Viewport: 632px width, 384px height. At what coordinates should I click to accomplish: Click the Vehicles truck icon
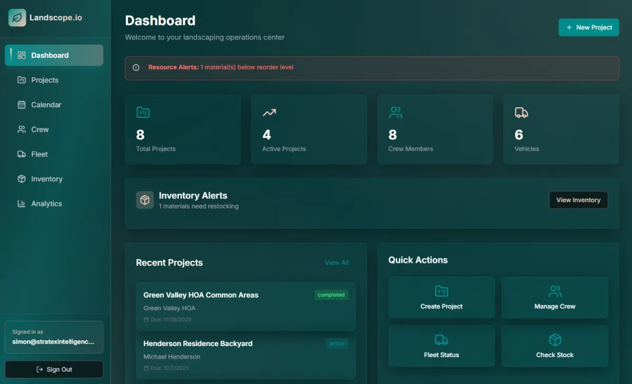tap(521, 112)
